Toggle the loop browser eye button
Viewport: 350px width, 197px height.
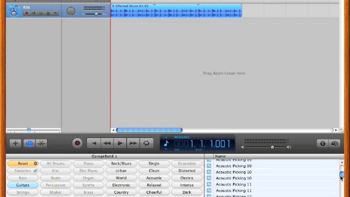click(x=29, y=143)
